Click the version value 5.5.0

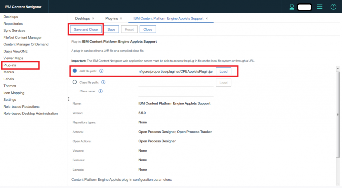click(x=142, y=113)
